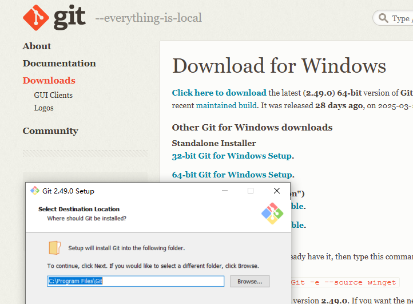413x304 pixels.
Task: Close the Git 2.49.0 Setup window
Action: [x=277, y=191]
